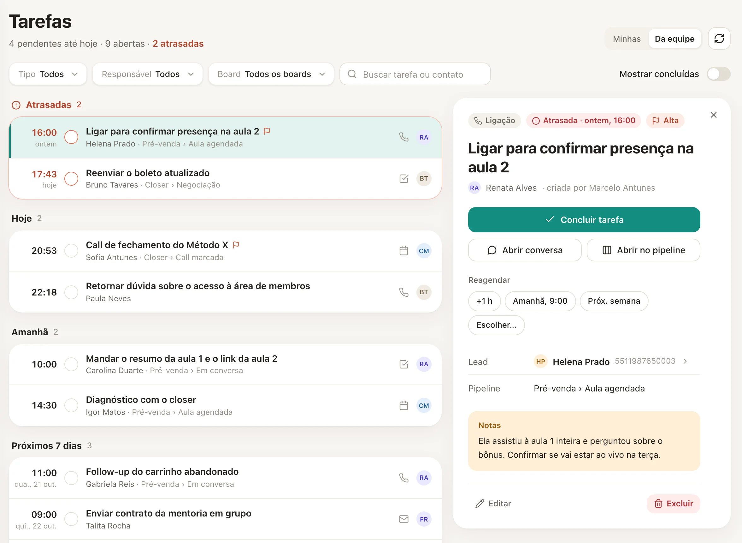Reschedule task by +1 h
Screen dimensions: 742x543
pos(484,301)
